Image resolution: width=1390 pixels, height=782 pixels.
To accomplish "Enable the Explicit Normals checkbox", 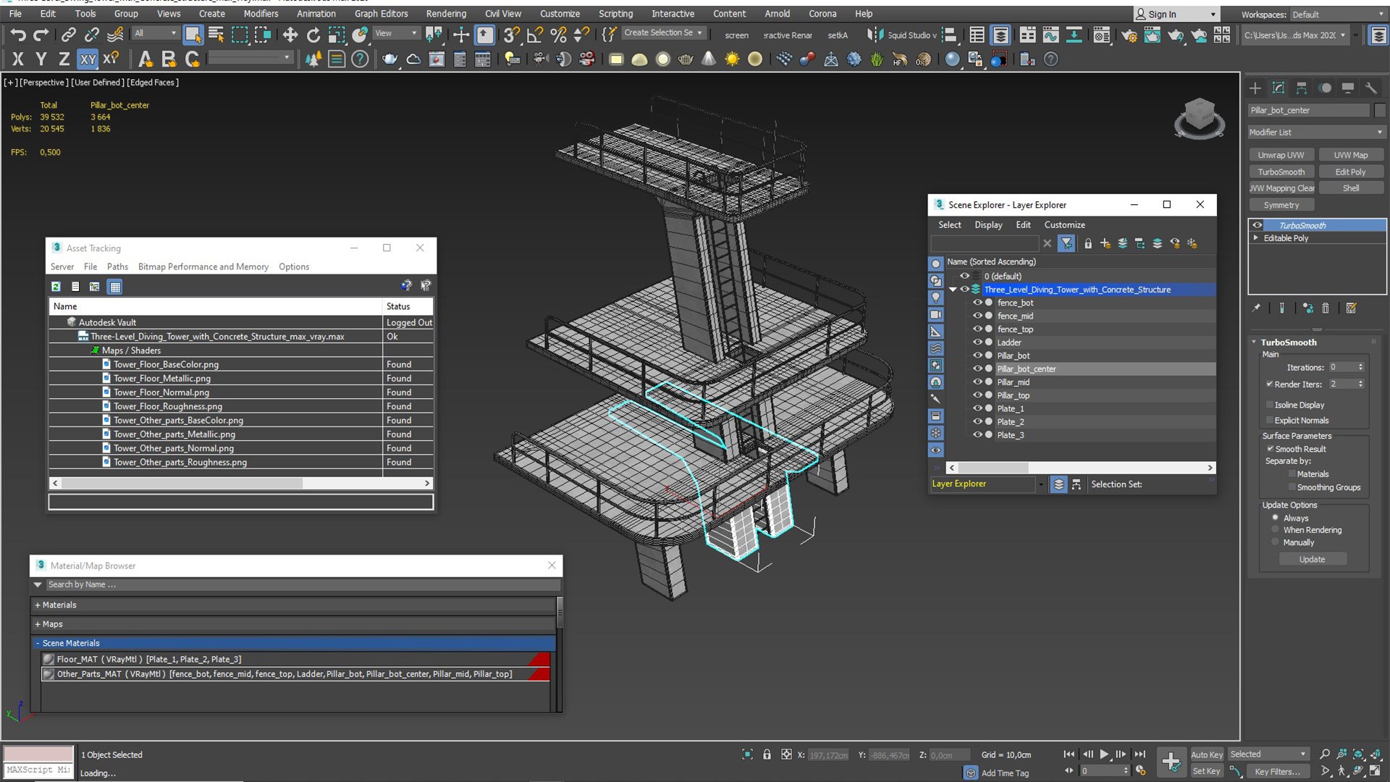I will [x=1270, y=420].
